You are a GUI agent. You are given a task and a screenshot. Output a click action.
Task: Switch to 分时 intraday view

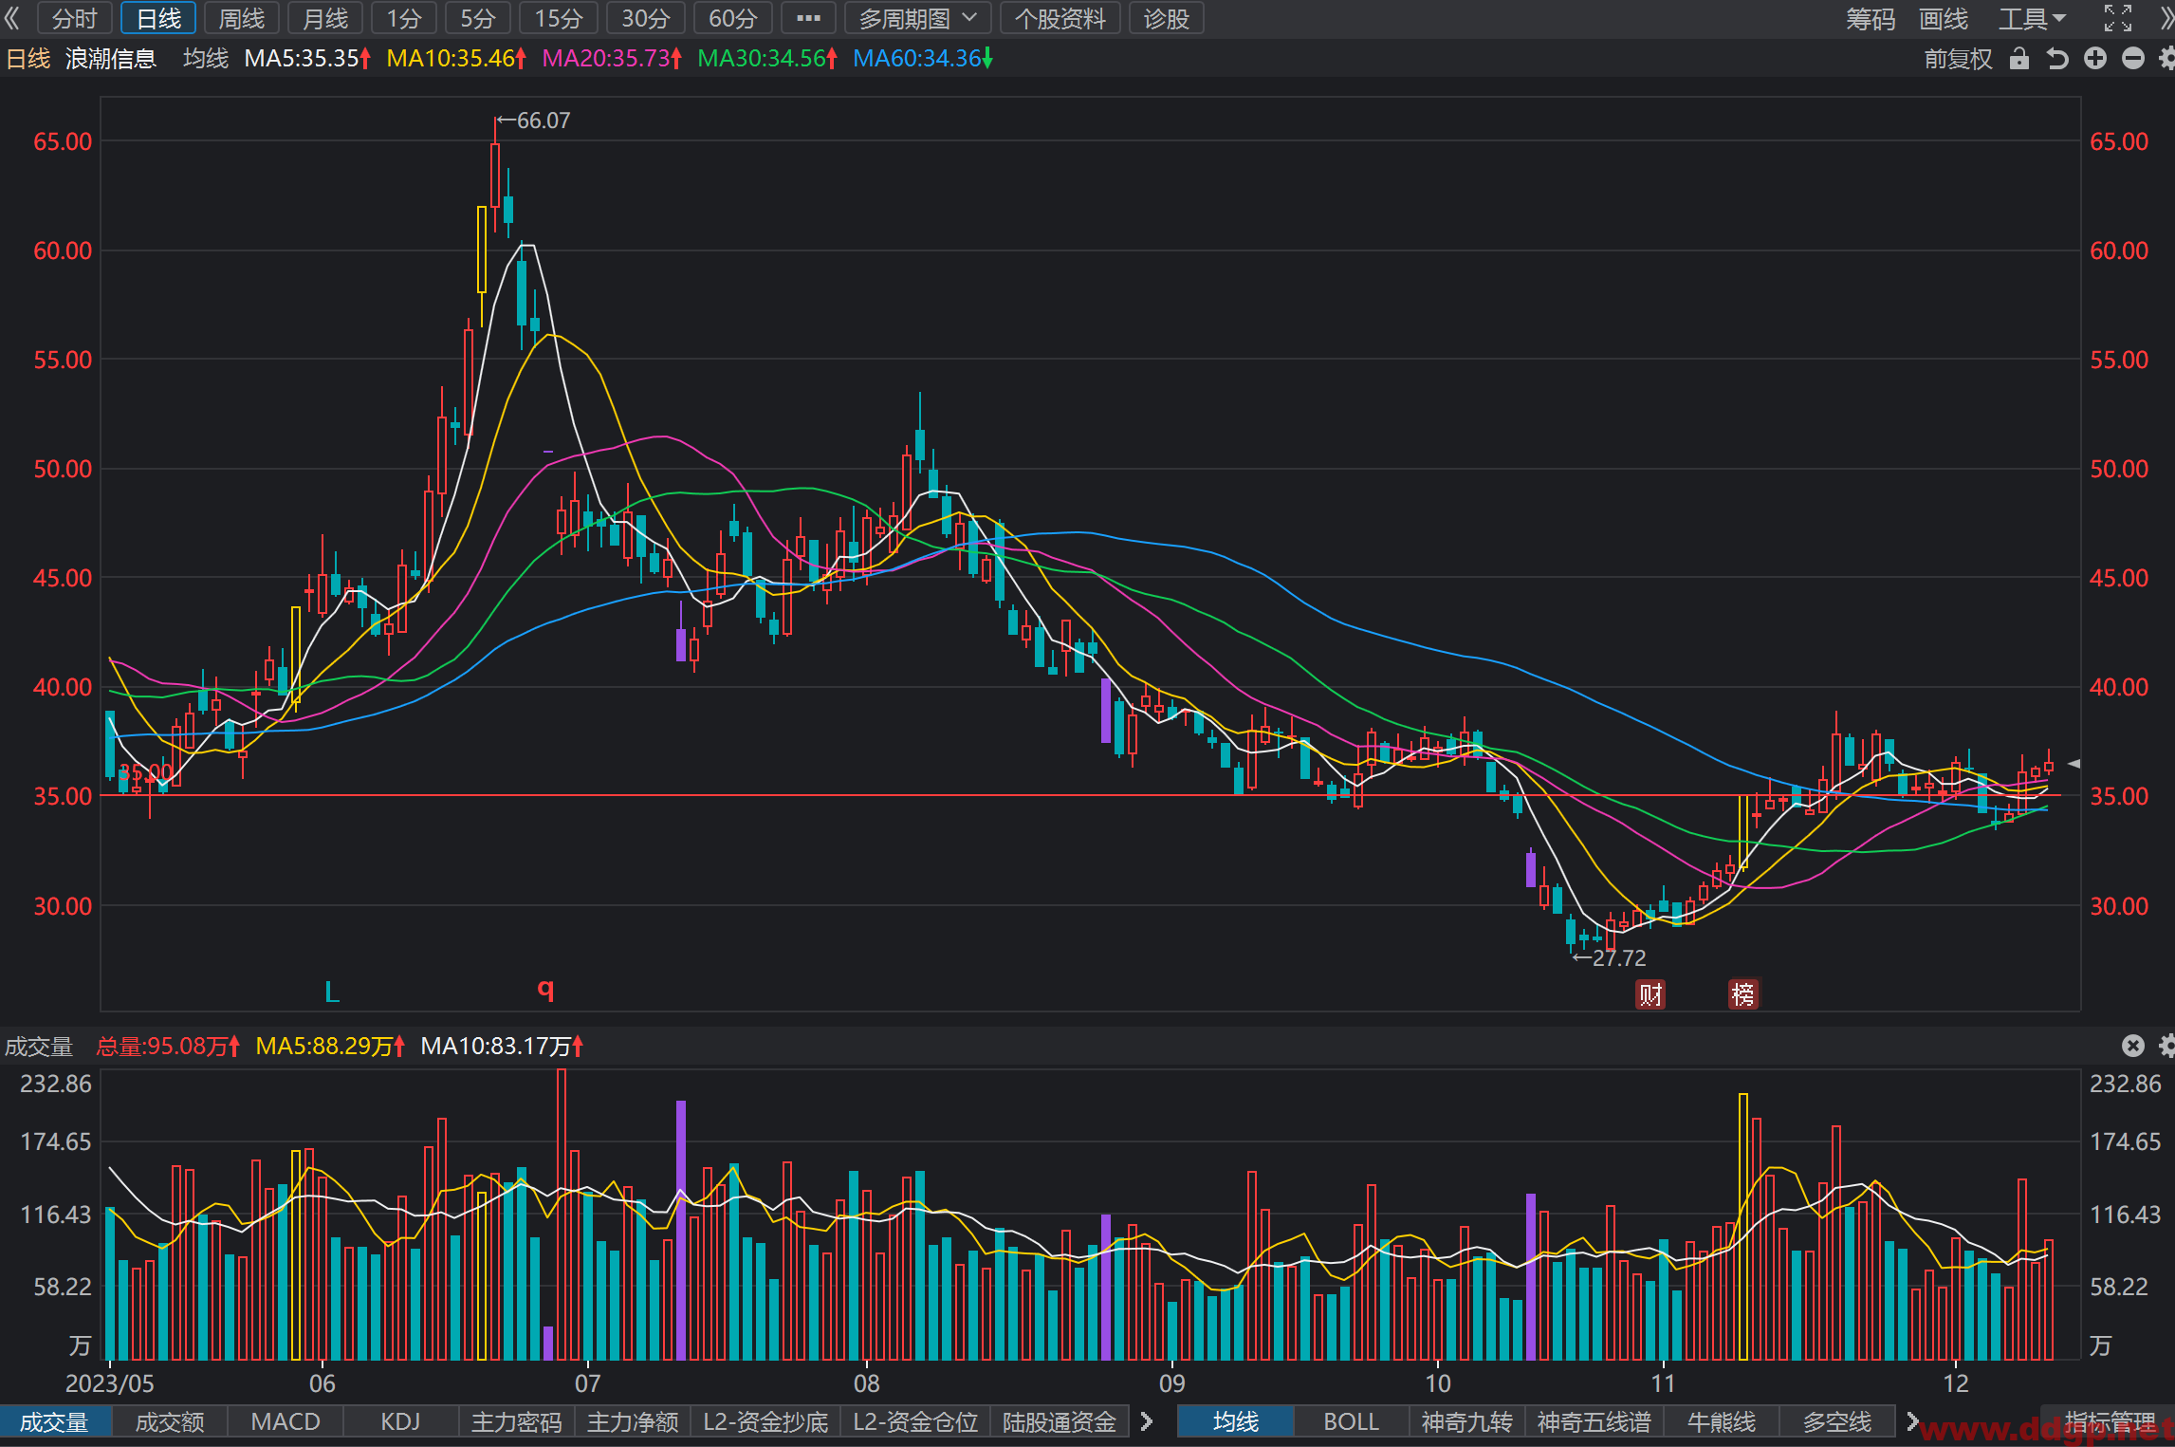click(x=74, y=18)
